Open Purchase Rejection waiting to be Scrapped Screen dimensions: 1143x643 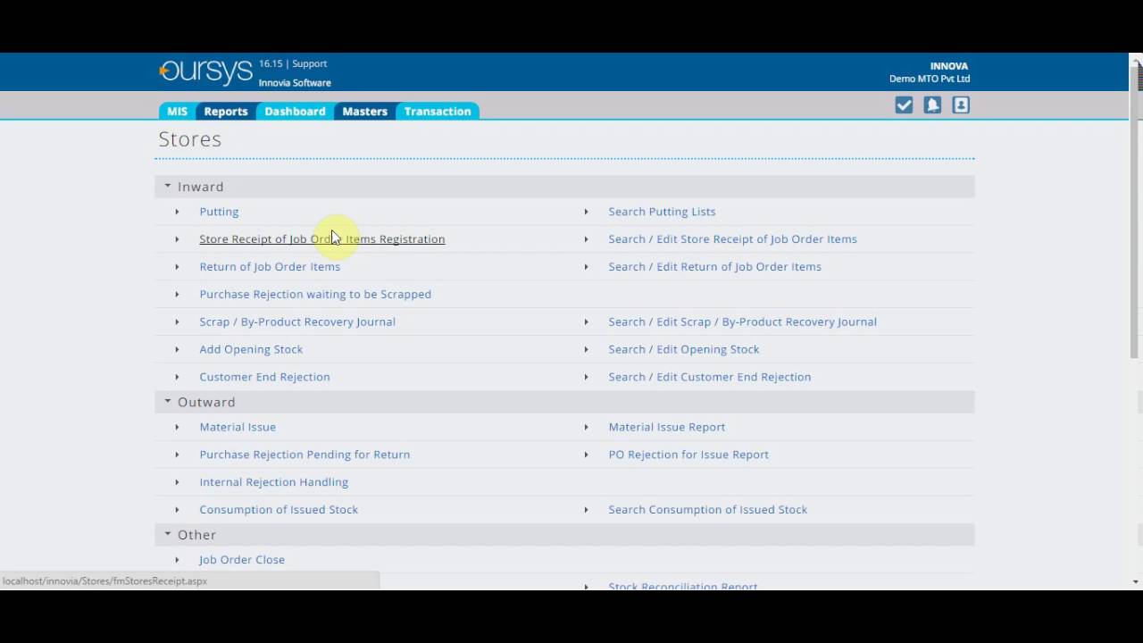pos(315,294)
